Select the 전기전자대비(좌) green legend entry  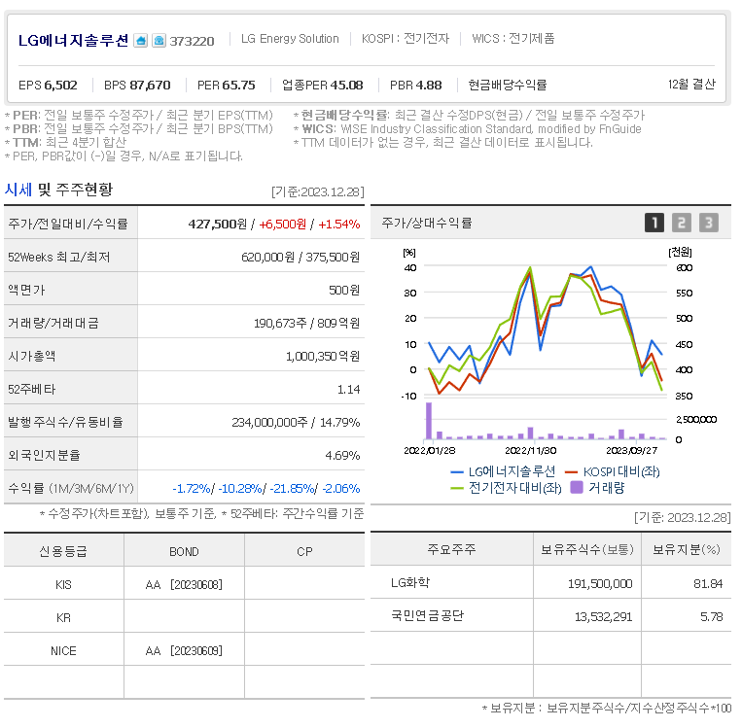(x=506, y=488)
